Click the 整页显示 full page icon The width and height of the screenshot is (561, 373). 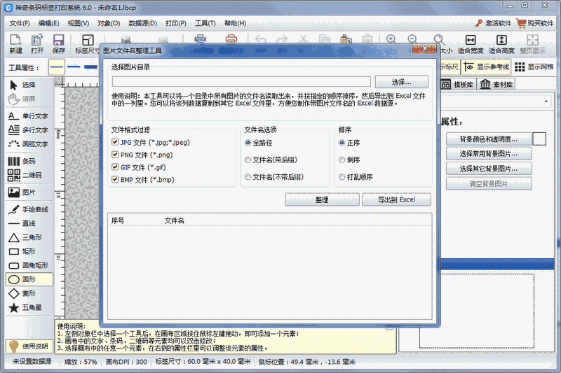click(x=532, y=44)
